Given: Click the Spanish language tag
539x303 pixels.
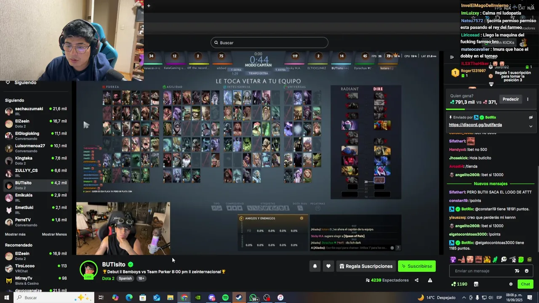Looking at the screenshot, I should click(x=125, y=279).
